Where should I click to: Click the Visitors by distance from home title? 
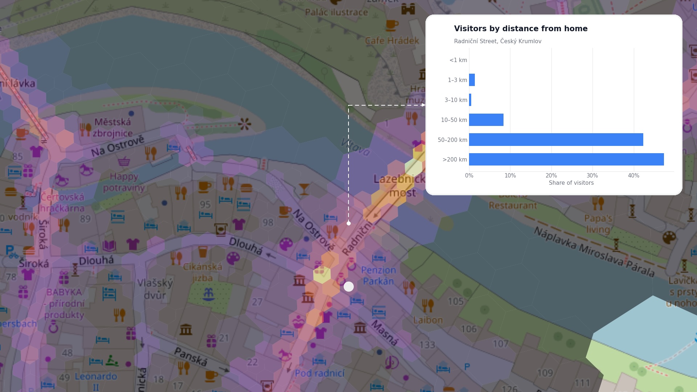[521, 29]
